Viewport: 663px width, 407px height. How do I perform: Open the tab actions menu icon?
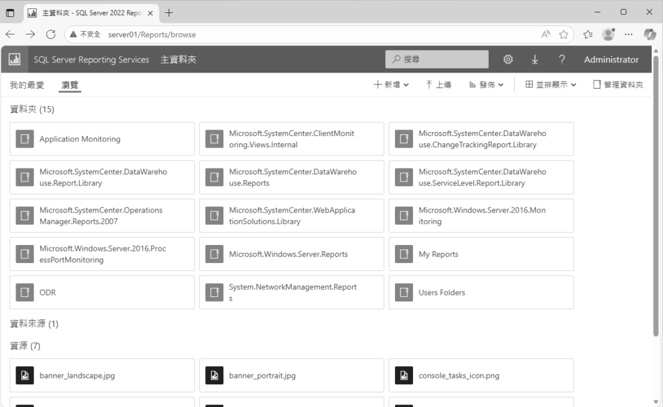(10, 13)
